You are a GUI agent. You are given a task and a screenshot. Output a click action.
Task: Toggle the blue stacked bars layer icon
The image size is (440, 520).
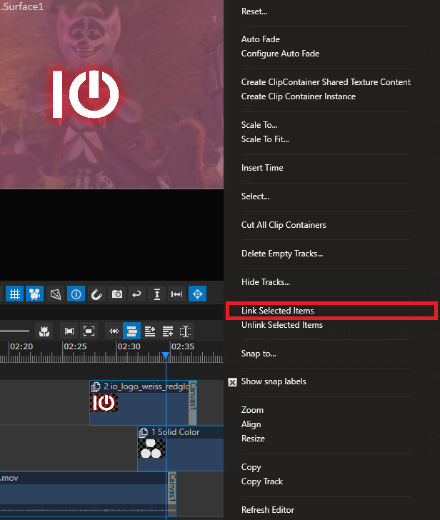click(131, 331)
